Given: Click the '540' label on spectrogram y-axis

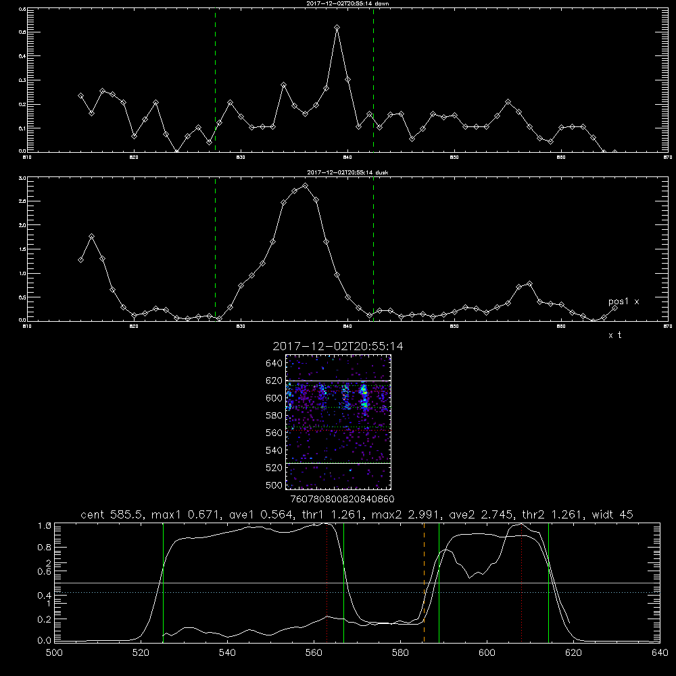Looking at the screenshot, I should (274, 450).
